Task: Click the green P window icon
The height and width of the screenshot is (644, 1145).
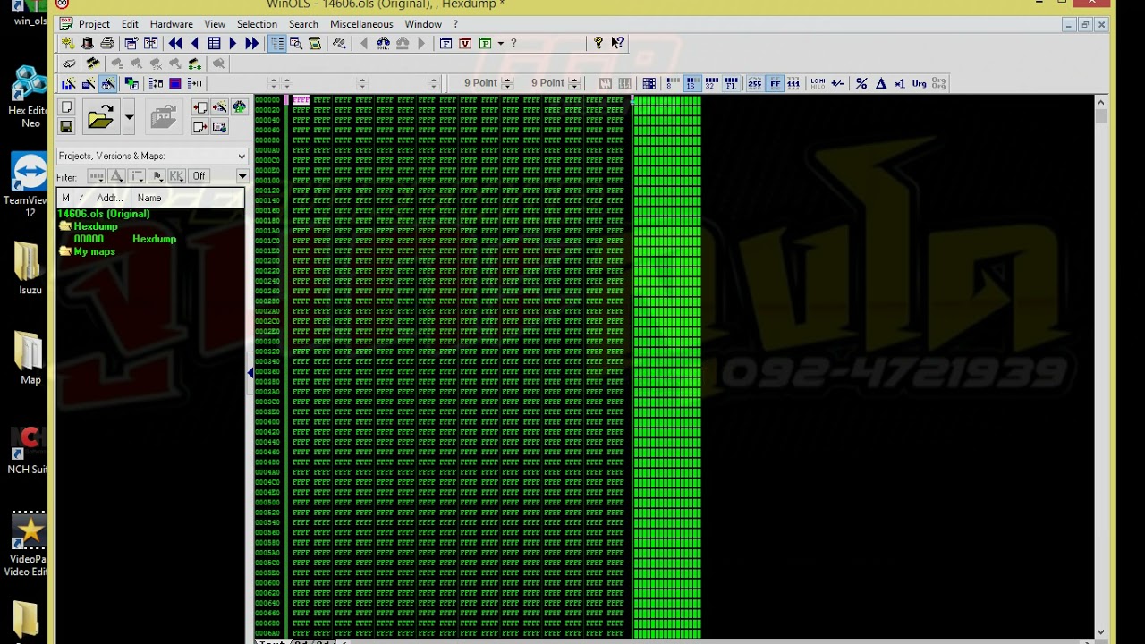Action: tap(485, 43)
